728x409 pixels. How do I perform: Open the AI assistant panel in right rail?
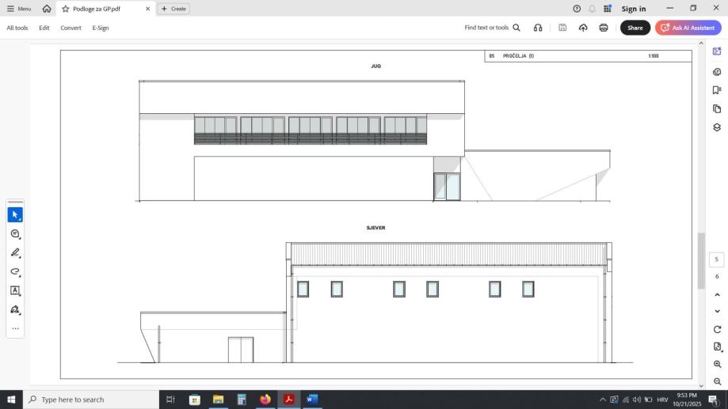(x=717, y=51)
